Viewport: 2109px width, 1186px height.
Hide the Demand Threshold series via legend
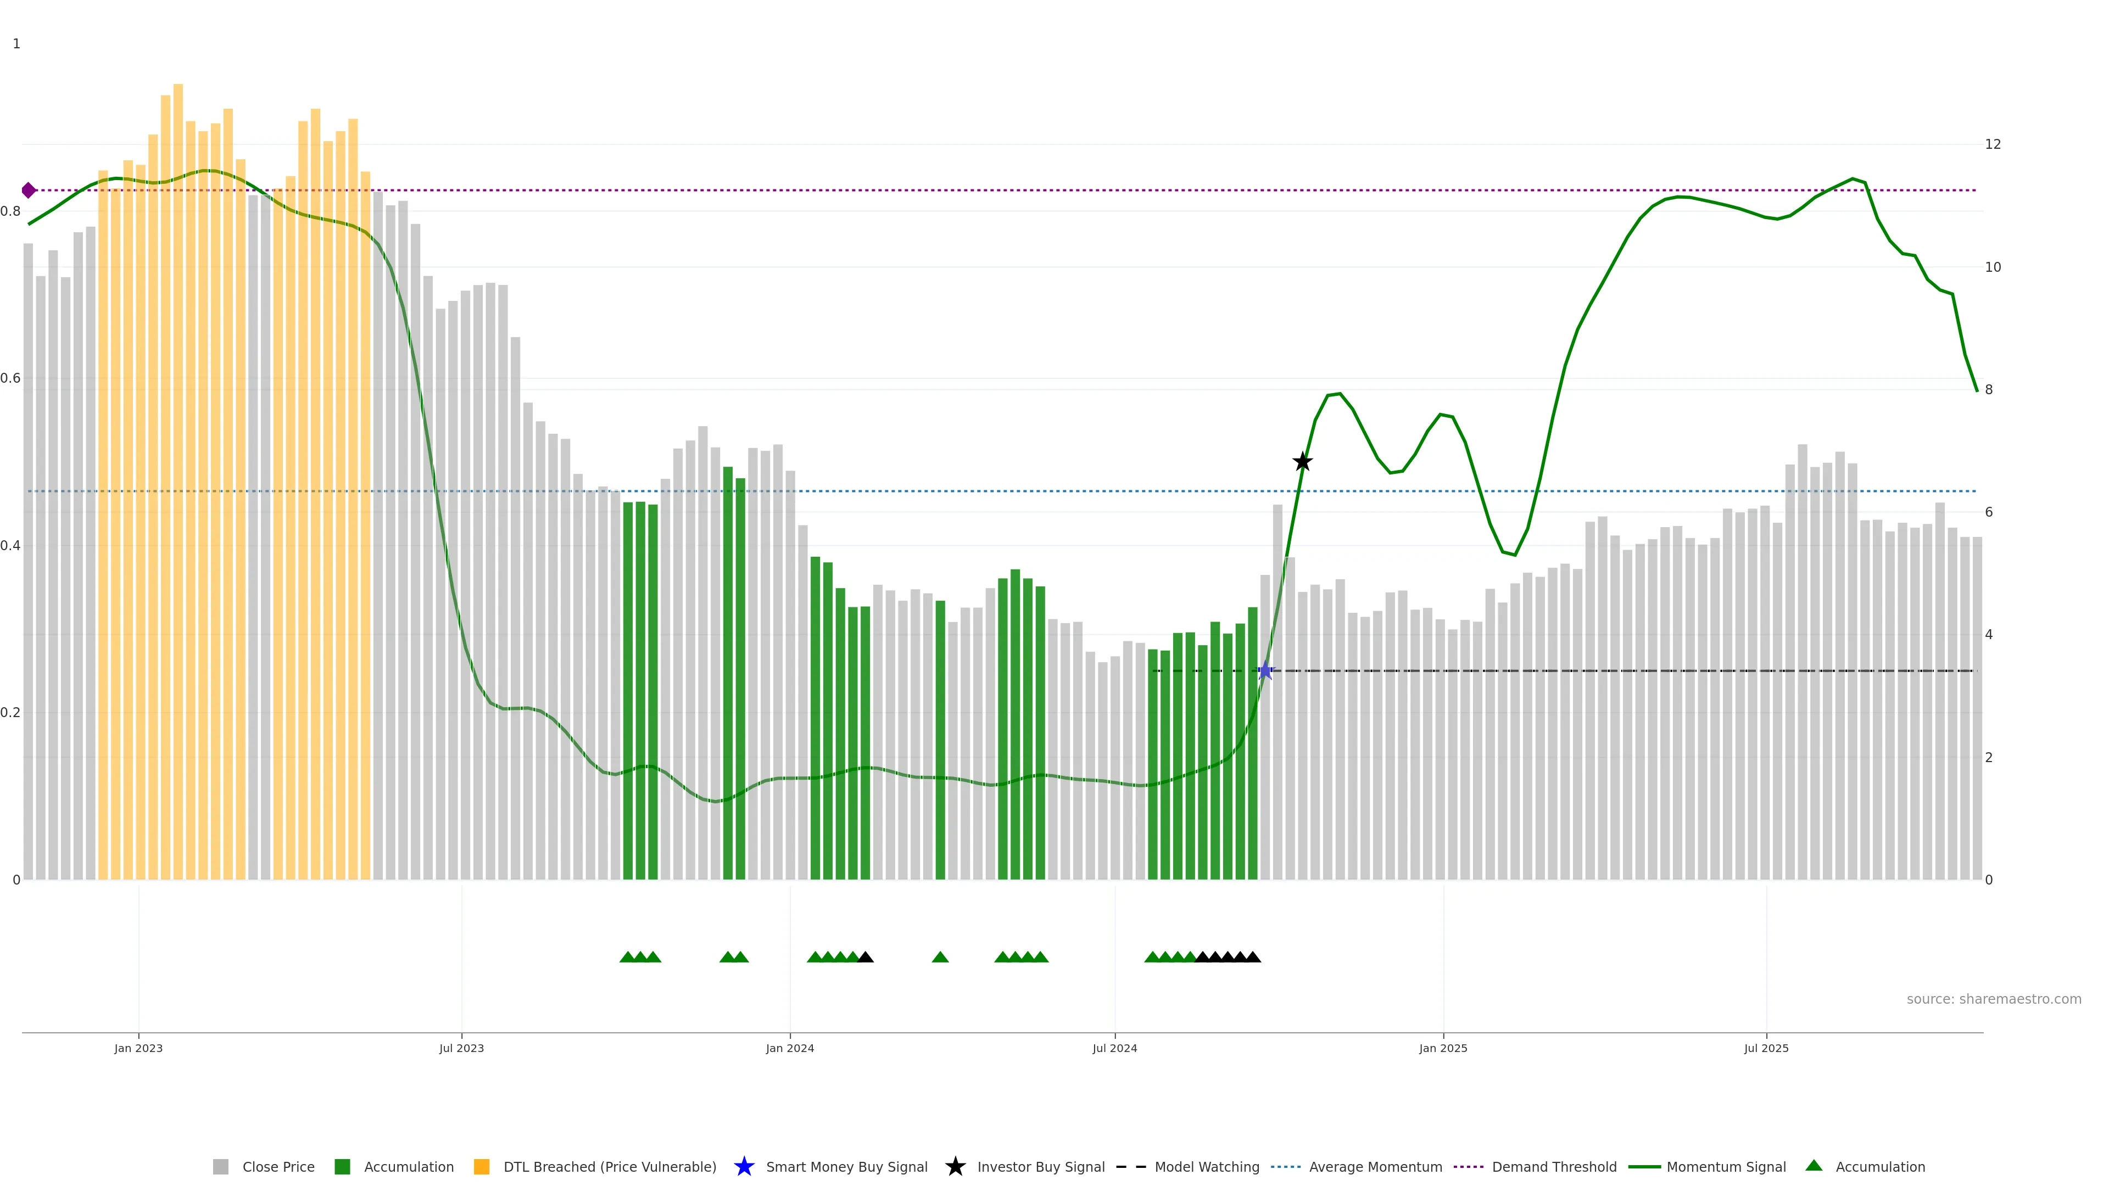pos(1554,1167)
